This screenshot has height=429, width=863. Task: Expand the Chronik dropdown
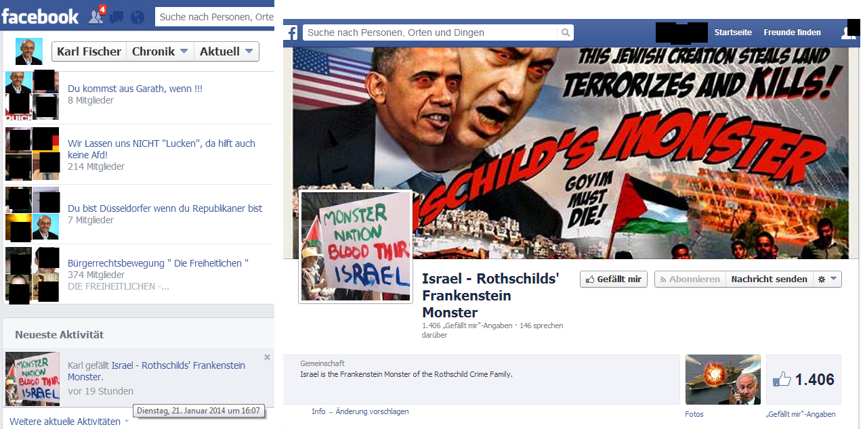click(160, 51)
